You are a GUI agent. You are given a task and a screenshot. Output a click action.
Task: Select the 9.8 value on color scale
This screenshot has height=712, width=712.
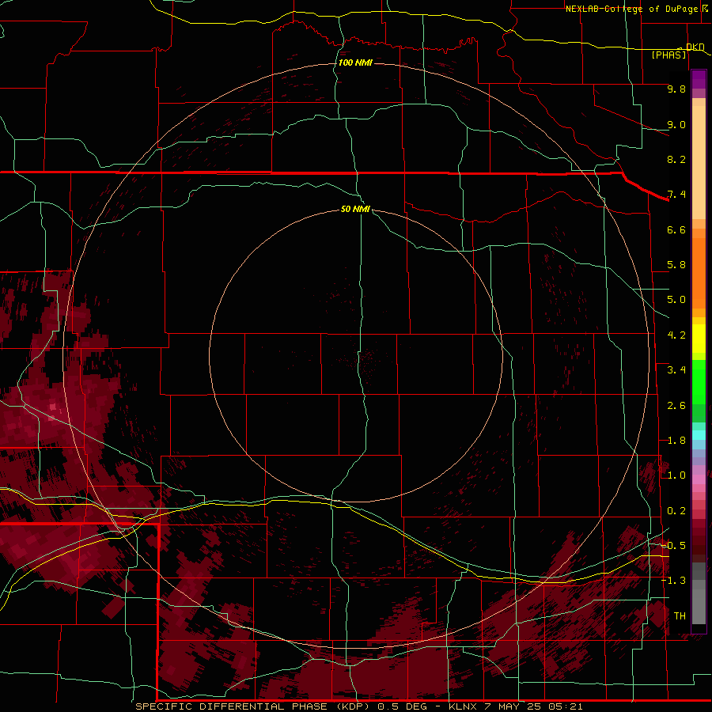pyautogui.click(x=676, y=89)
